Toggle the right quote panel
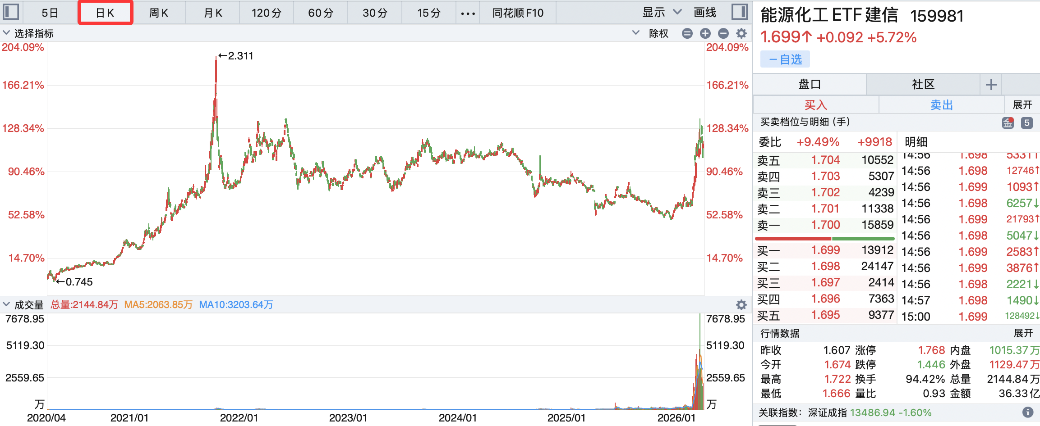1040x426 pixels. (x=739, y=12)
